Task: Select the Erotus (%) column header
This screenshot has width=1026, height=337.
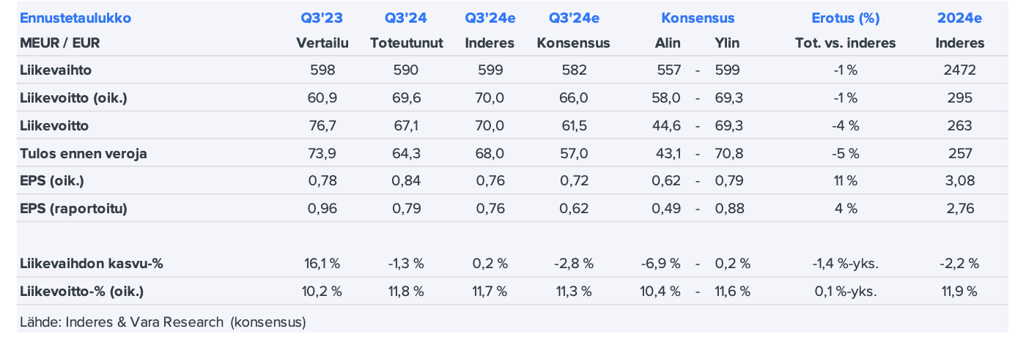Action: (845, 18)
